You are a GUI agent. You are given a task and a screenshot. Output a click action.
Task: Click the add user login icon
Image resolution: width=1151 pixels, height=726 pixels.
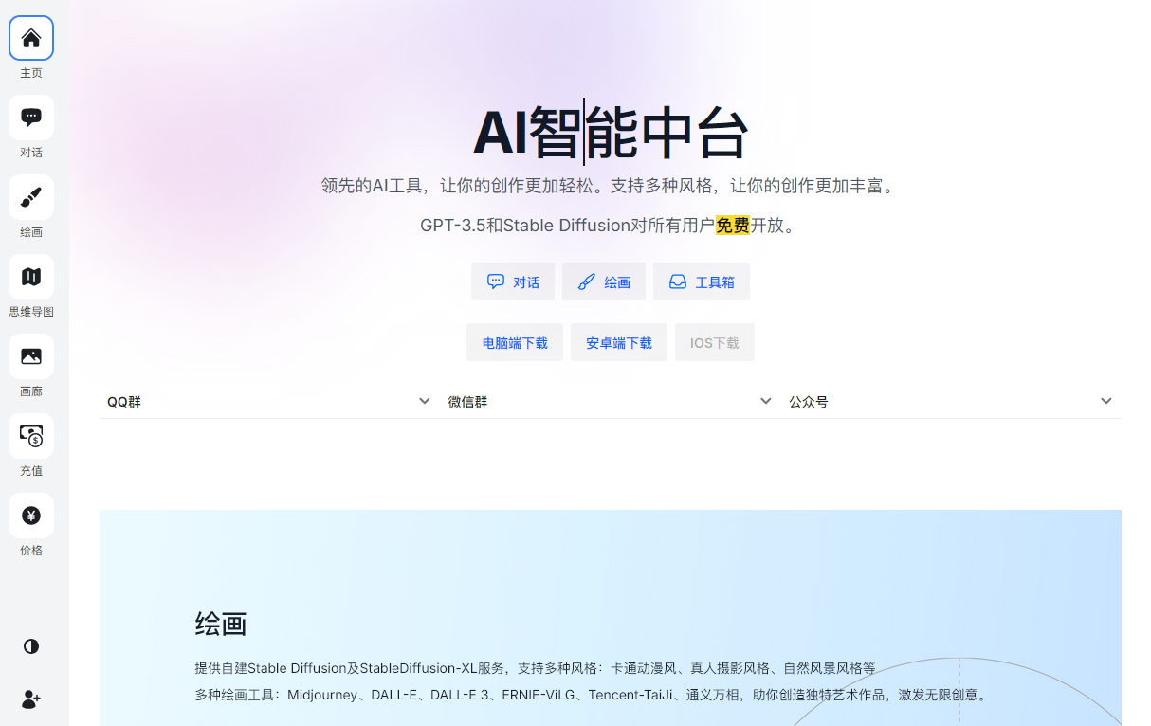(x=31, y=699)
